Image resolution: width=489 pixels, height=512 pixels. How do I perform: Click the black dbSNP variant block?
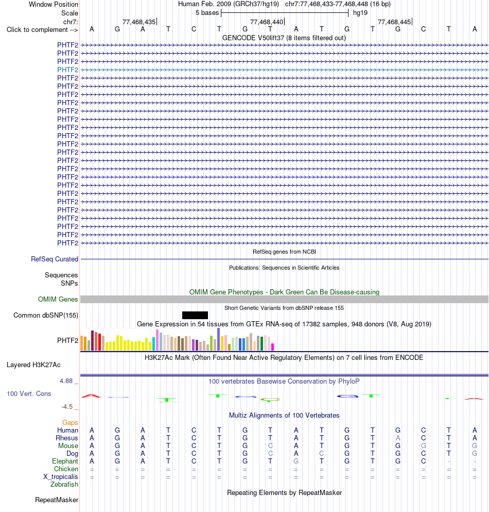coord(195,315)
